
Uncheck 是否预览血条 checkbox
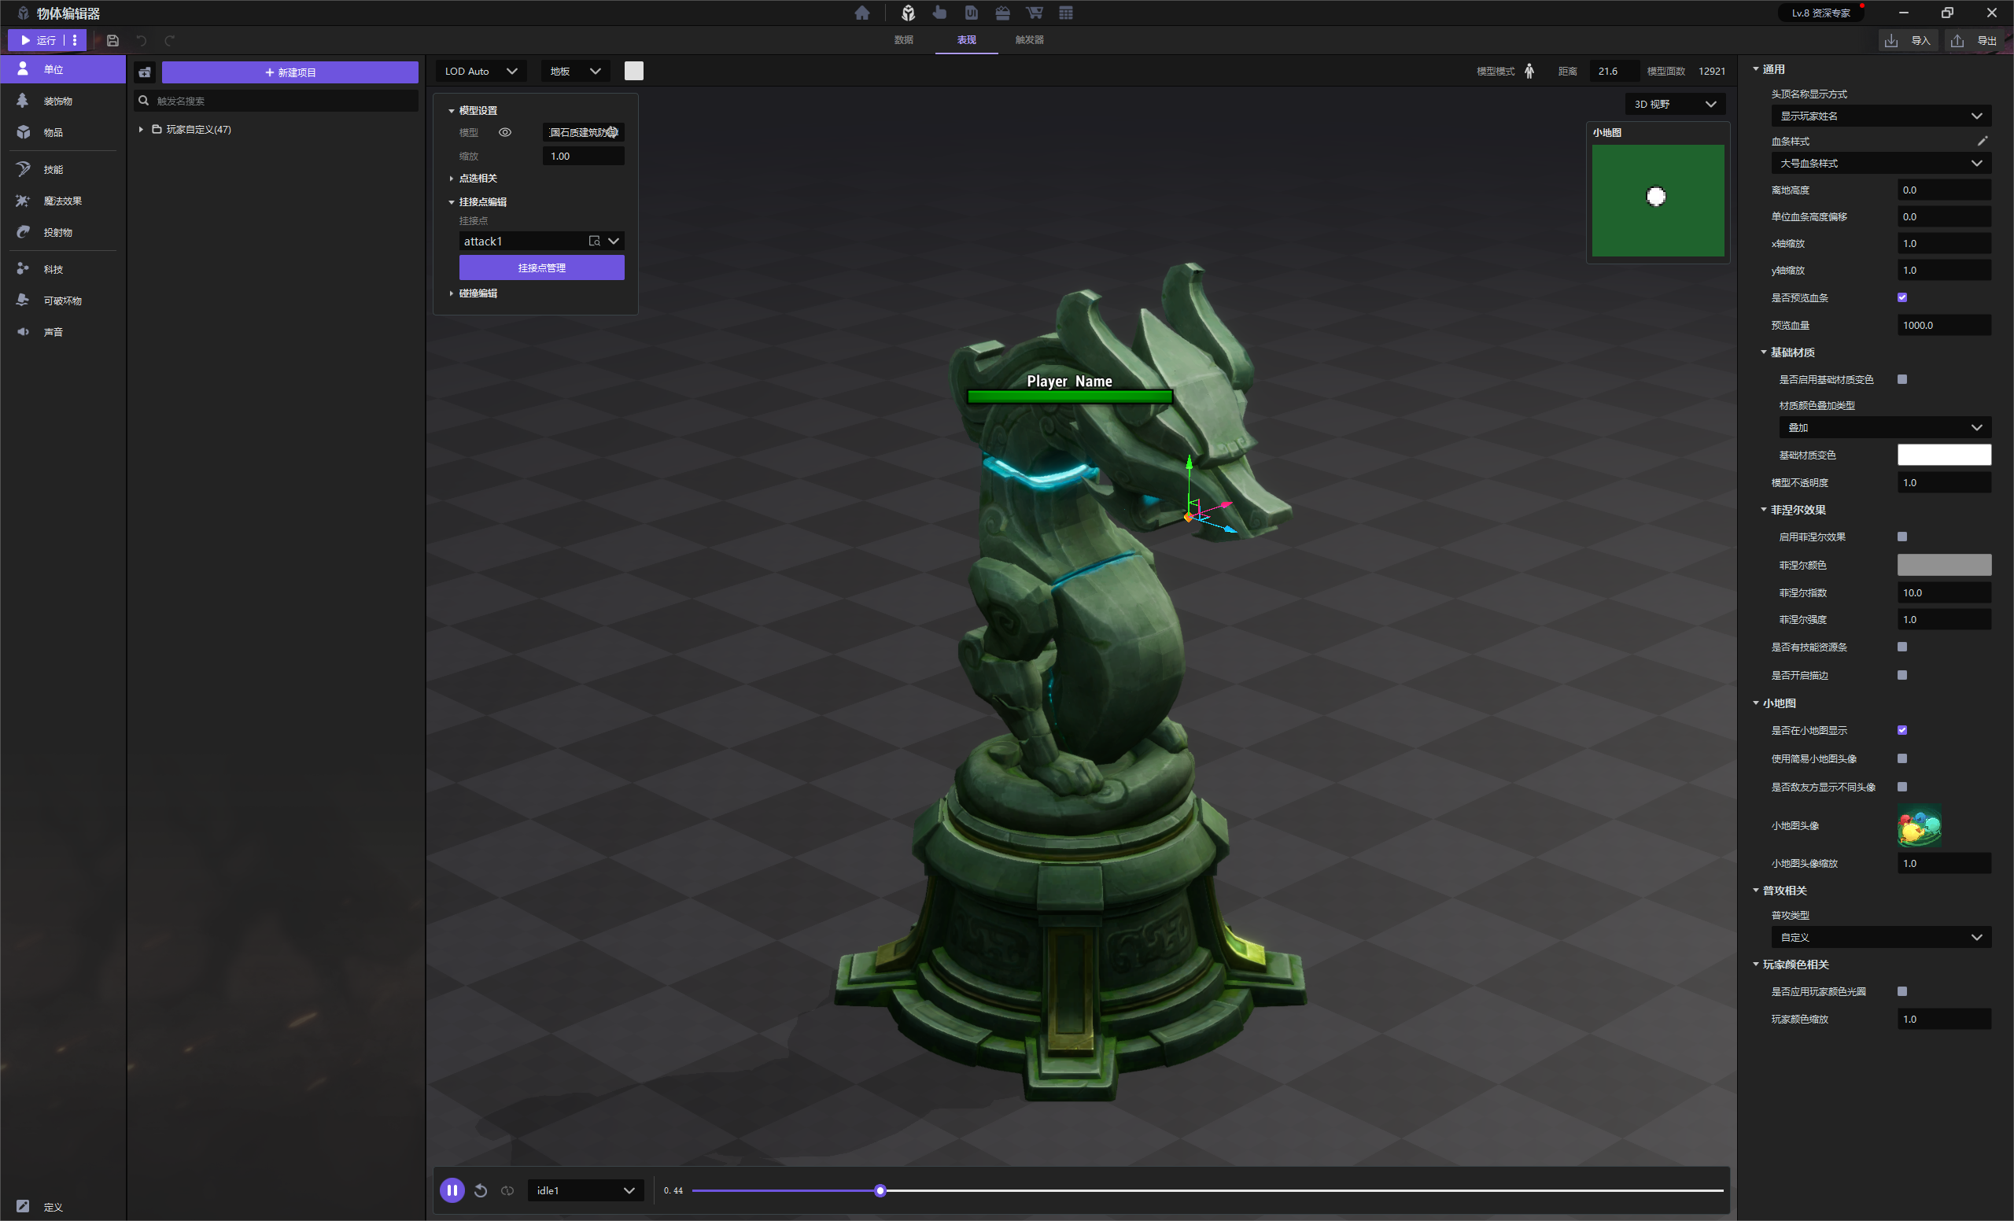[1902, 297]
